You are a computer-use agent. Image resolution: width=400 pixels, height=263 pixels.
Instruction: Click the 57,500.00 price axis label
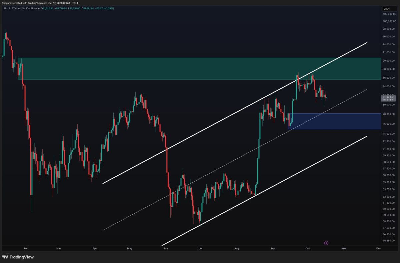pyautogui.click(x=389, y=228)
